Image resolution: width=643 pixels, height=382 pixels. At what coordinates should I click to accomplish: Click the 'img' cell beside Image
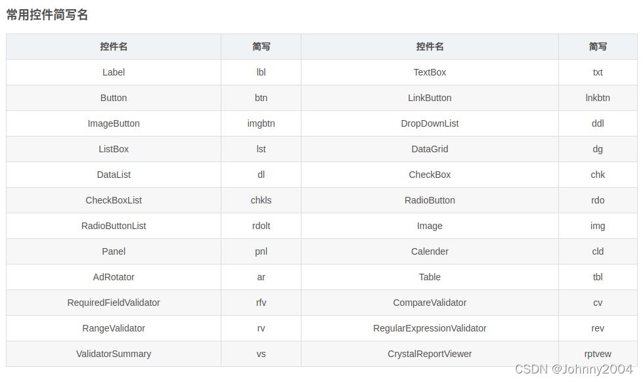(x=598, y=226)
